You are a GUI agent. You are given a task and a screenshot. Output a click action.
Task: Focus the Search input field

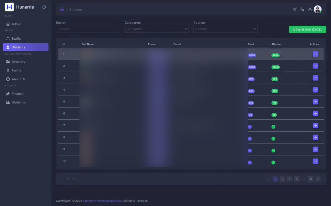[88, 29]
